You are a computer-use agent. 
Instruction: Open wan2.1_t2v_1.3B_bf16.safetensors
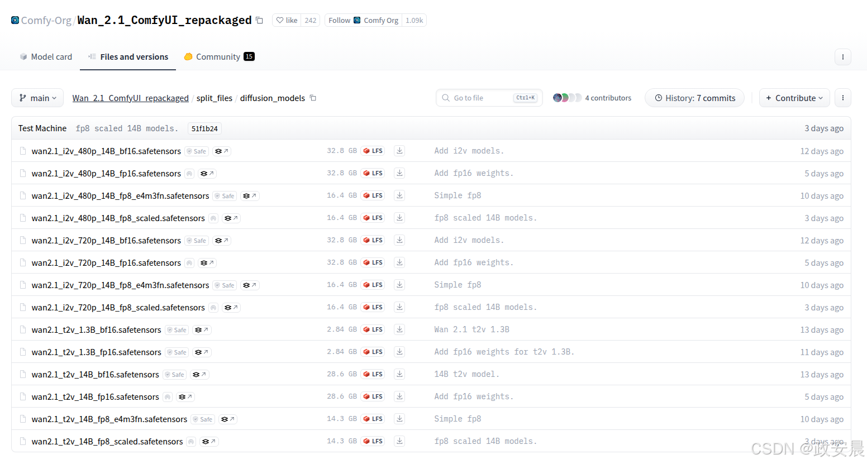pyautogui.click(x=96, y=329)
